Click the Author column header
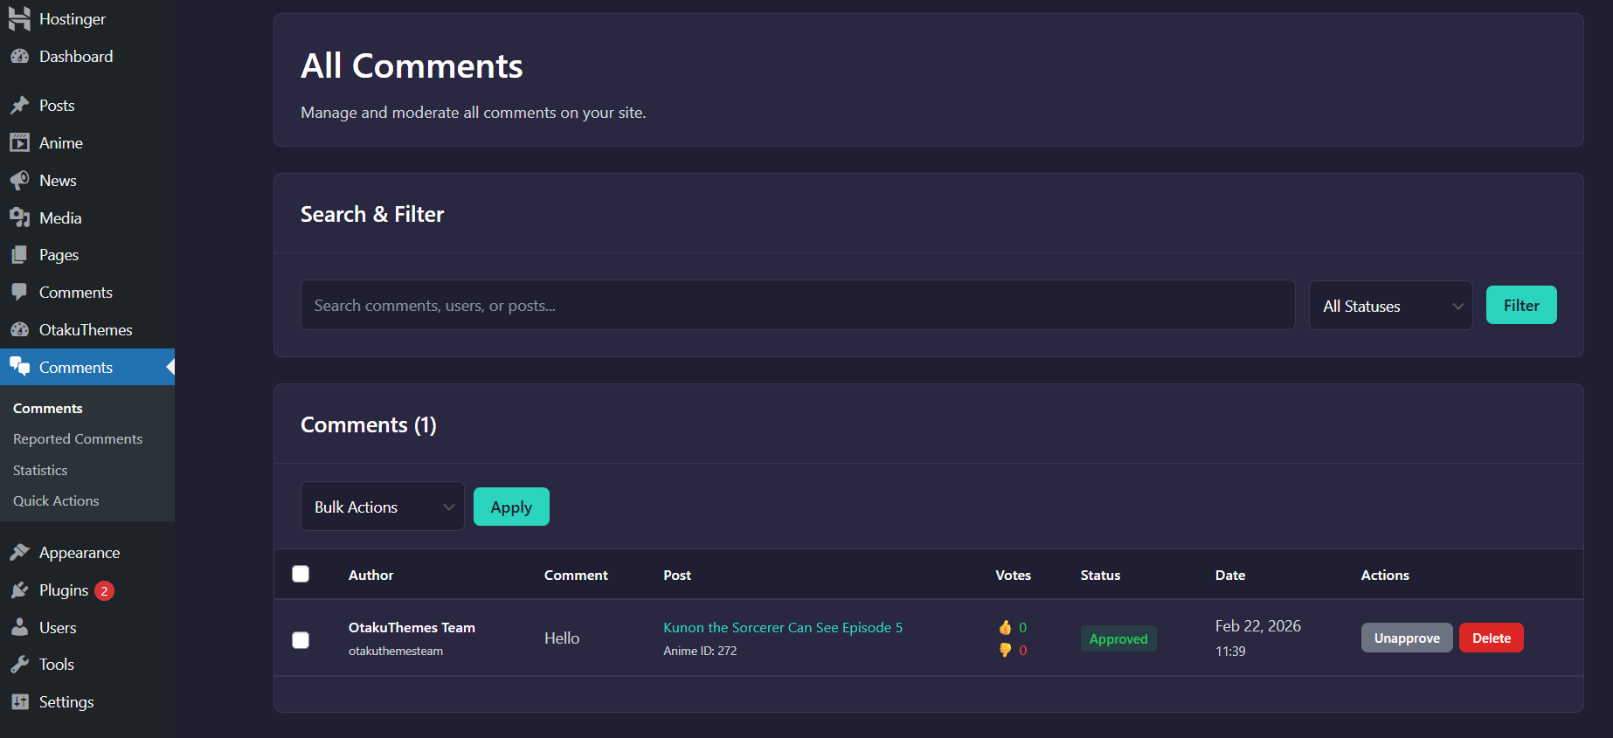This screenshot has width=1613, height=738. [x=371, y=575]
